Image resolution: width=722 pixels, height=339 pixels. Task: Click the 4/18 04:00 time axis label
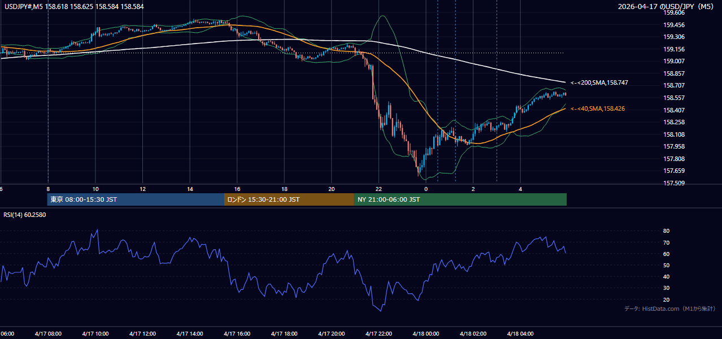(520, 333)
